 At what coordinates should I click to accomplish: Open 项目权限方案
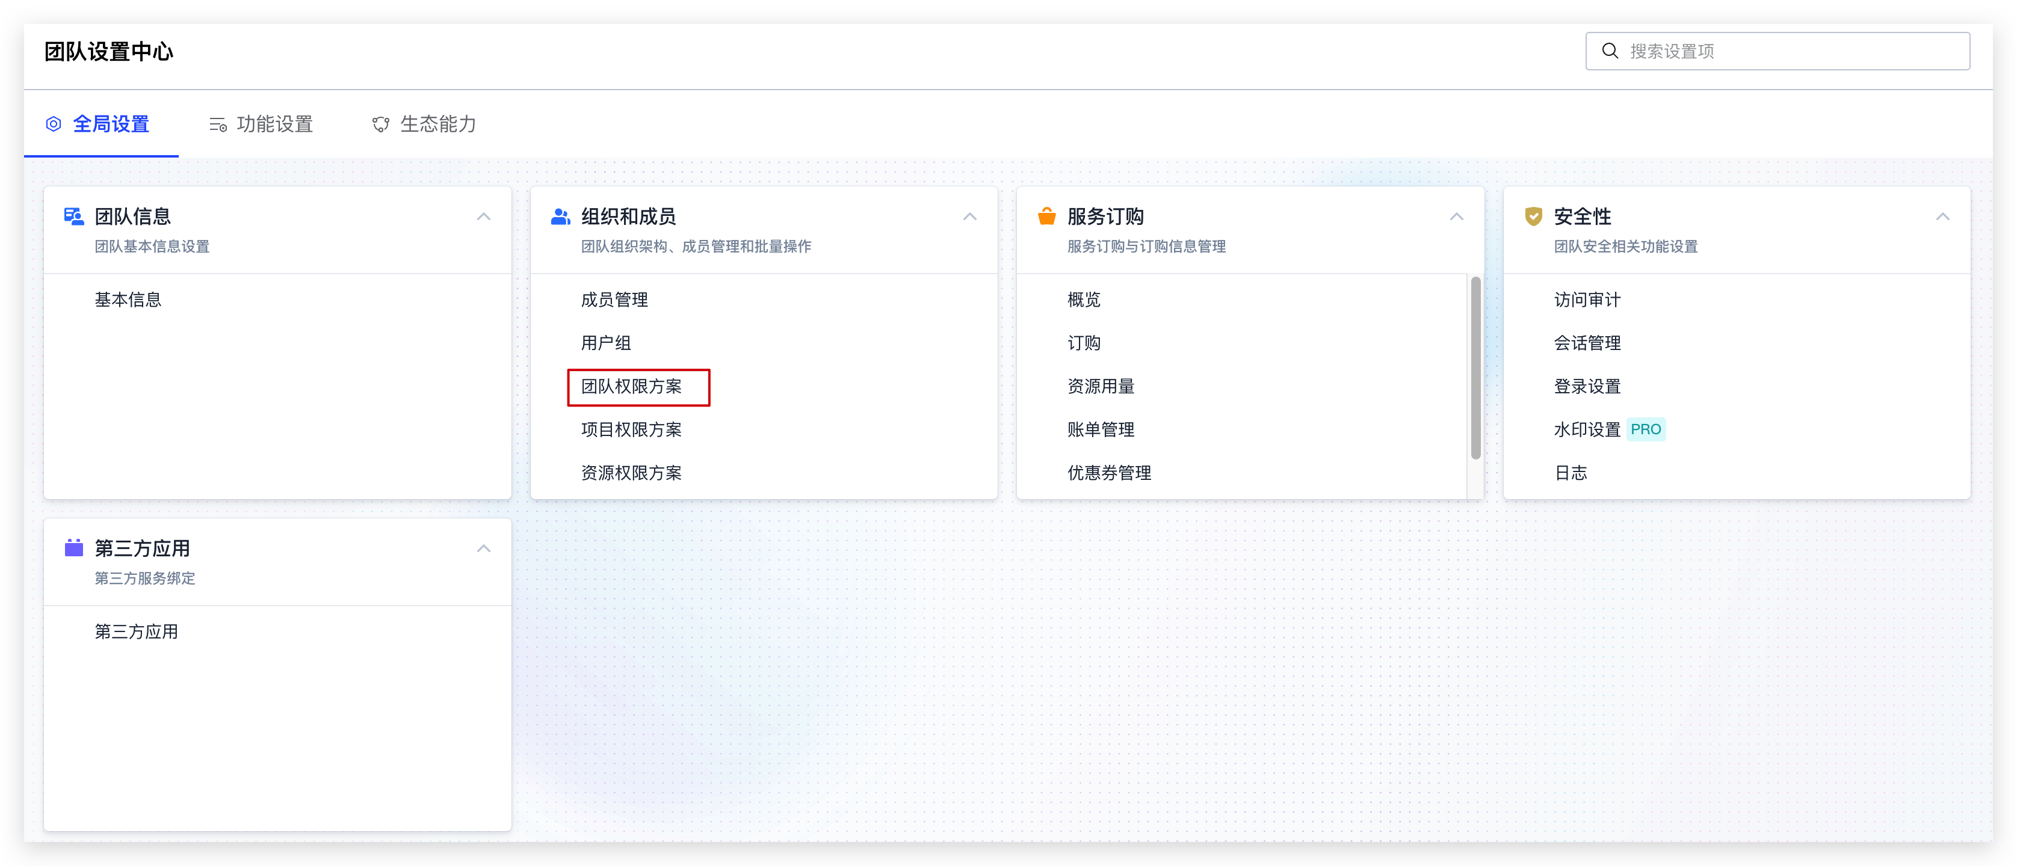631,429
